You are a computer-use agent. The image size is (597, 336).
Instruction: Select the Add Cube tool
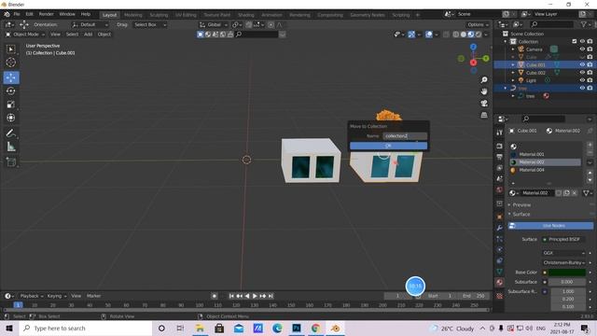tap(10, 161)
